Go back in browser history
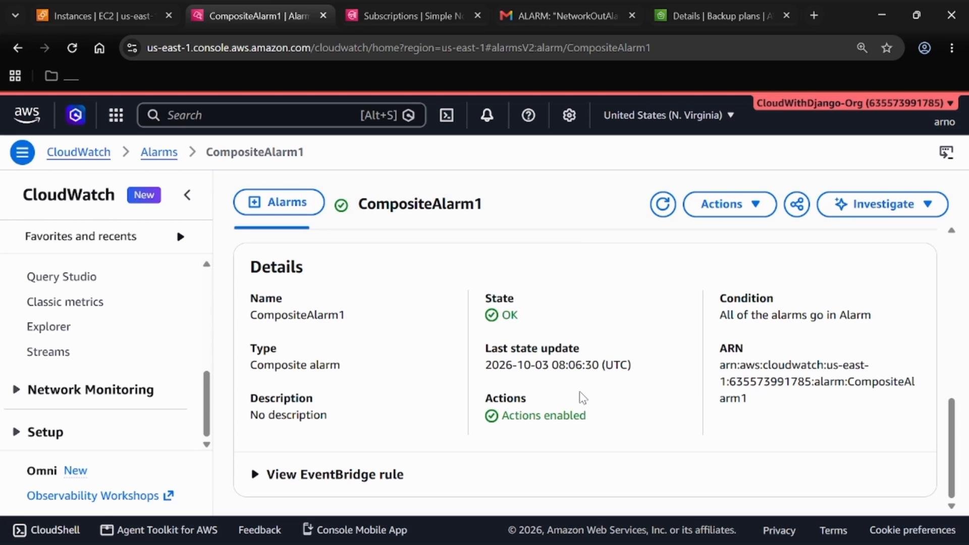 tap(18, 48)
